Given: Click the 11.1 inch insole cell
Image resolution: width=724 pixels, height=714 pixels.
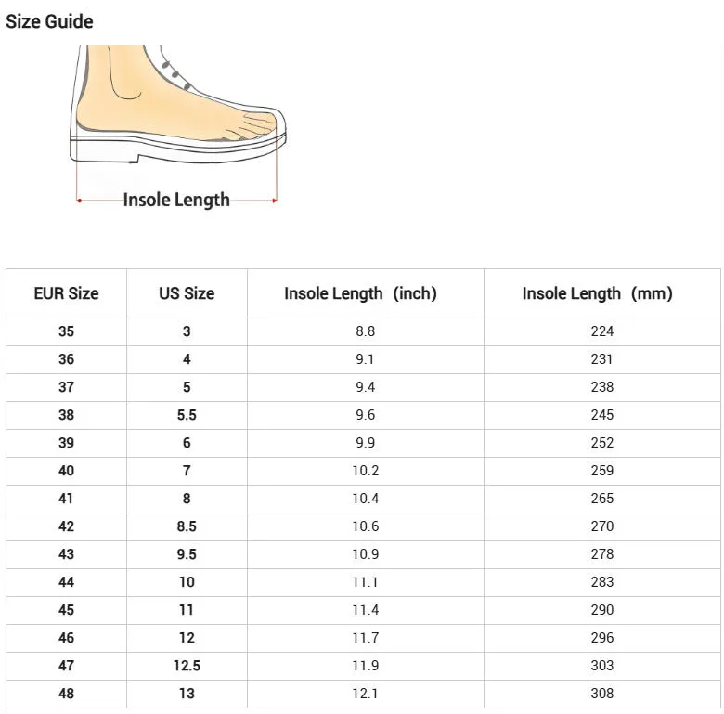Looking at the screenshot, I should [x=365, y=582].
